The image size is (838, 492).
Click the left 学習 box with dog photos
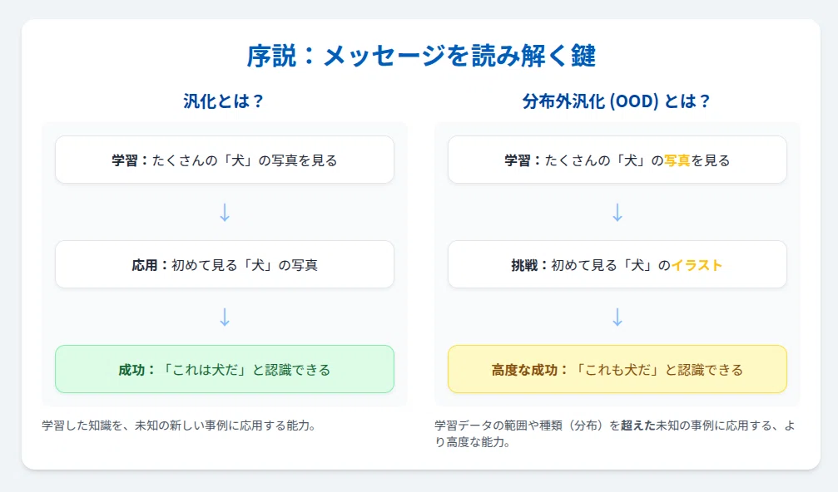(225, 160)
